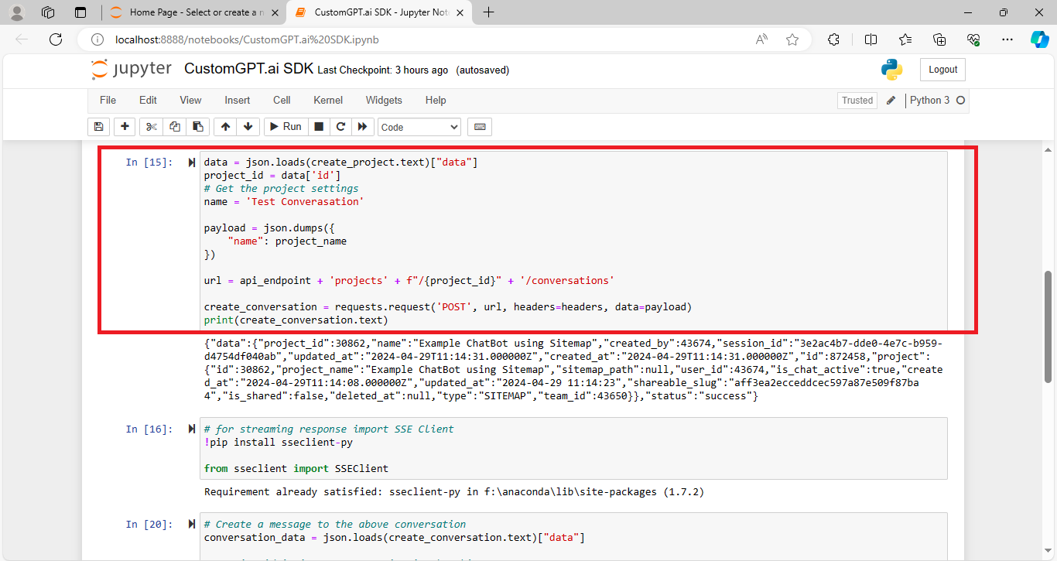
Task: Click the Logout button
Action: click(x=942, y=69)
